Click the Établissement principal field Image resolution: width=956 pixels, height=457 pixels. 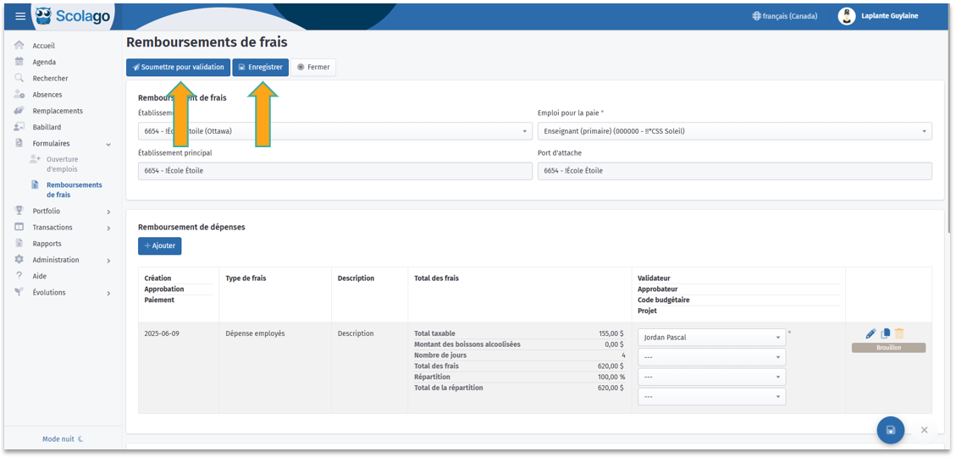coord(334,171)
